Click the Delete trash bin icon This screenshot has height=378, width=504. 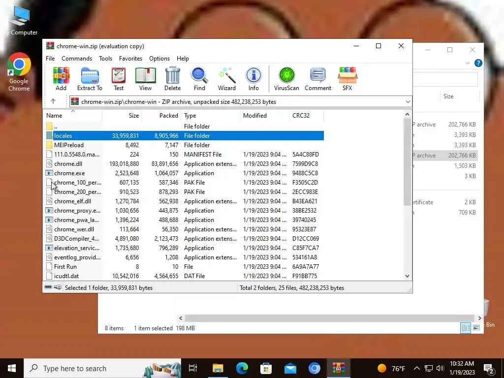(x=173, y=79)
